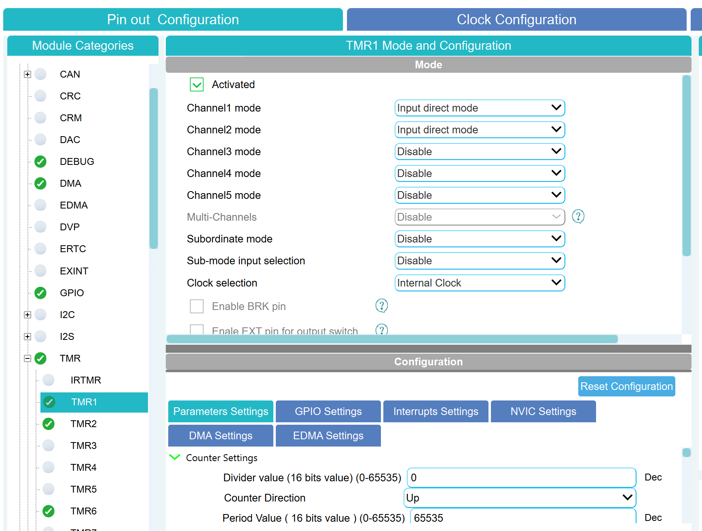Select DEBUG in the module tree
The height and width of the screenshot is (531, 702).
tap(77, 162)
